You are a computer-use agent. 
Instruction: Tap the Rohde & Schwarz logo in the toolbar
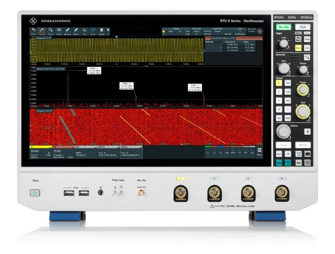(x=260, y=31)
